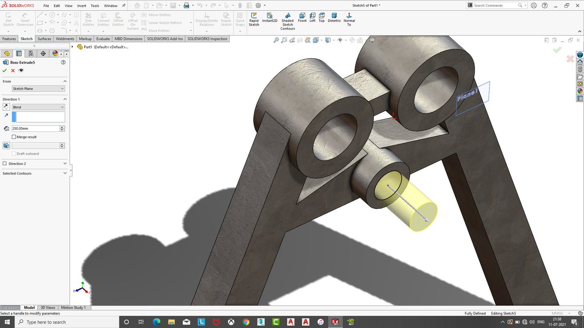This screenshot has height=328, width=584.
Task: Open the 3D Views bottom tab
Action: point(48,308)
